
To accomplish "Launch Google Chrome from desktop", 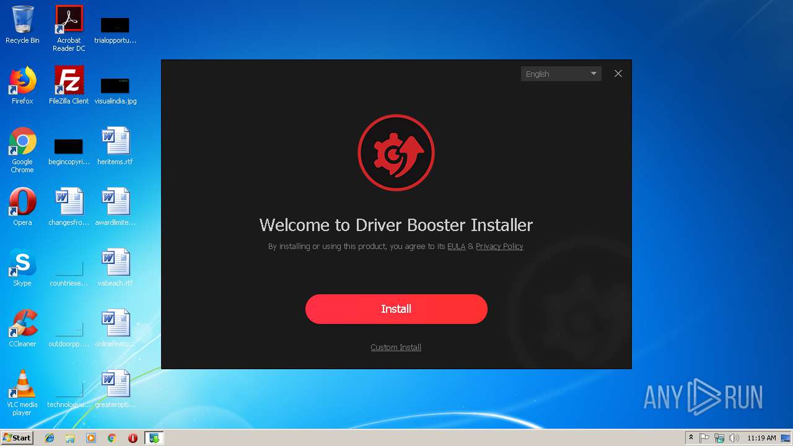I will (x=22, y=150).
